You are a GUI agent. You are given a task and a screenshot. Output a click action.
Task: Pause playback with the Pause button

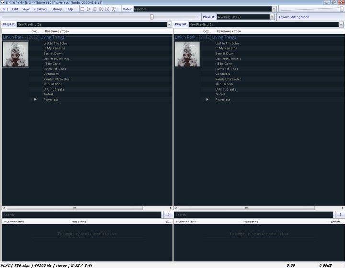pos(95,9)
